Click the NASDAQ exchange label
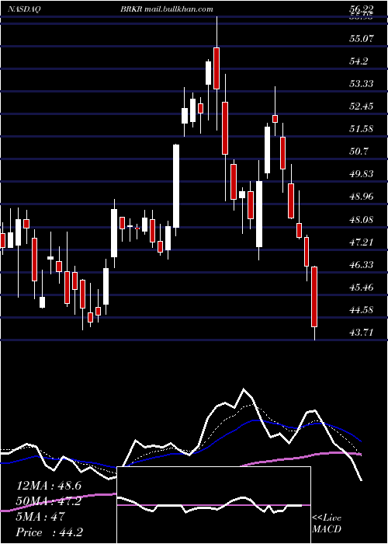The image size is (388, 544). click(x=24, y=9)
